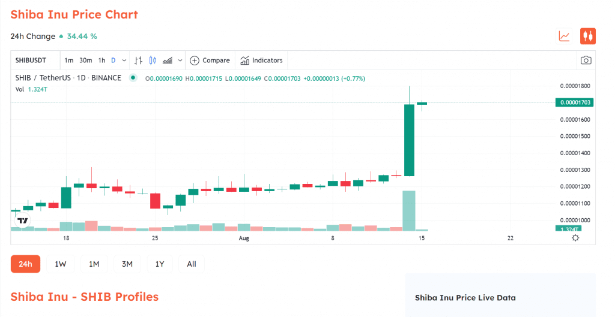Click the Shiba Inu Price Chart heading
615x317 pixels.
pyautogui.click(x=74, y=14)
